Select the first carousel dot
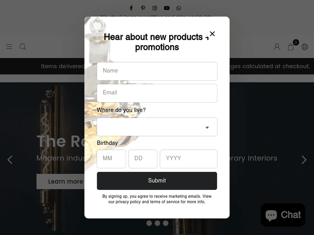This screenshot has width=314, height=235. 149,223
